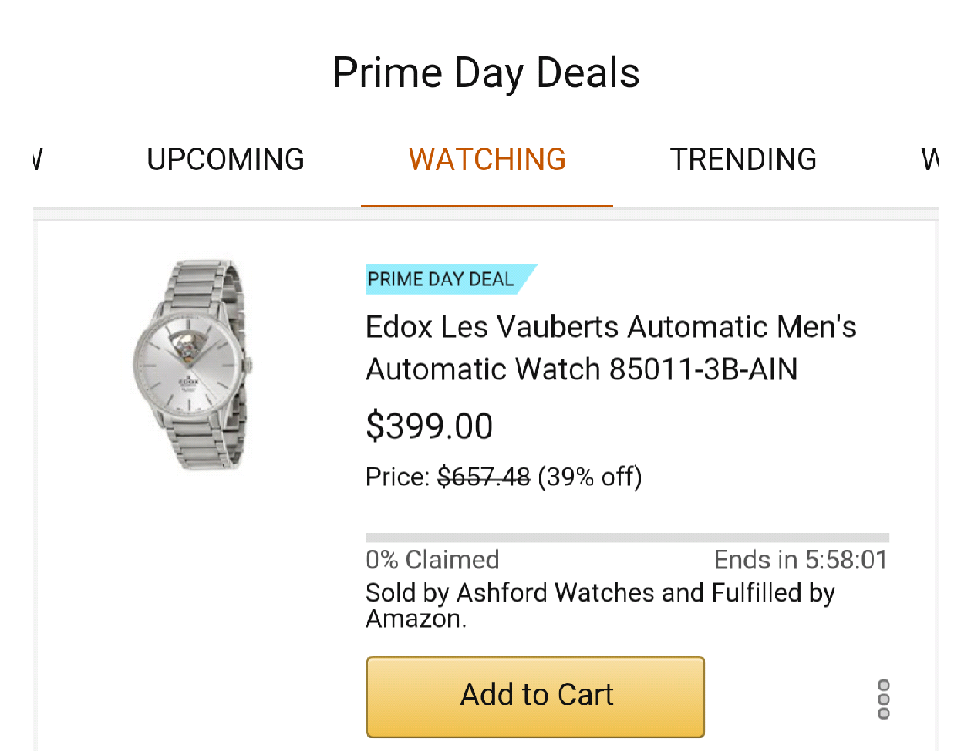Viewport: 971px width, 751px height.
Task: Click the word Amazon in seller line
Action: tap(414, 620)
